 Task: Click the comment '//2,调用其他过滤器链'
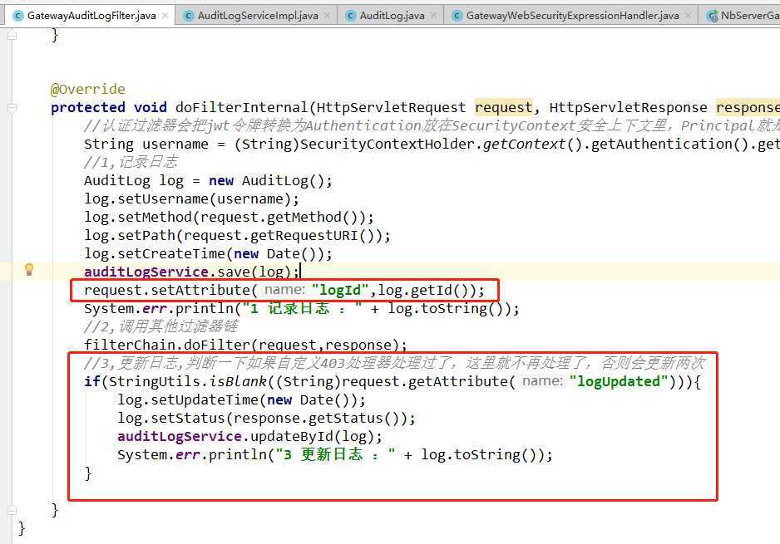[x=161, y=326]
